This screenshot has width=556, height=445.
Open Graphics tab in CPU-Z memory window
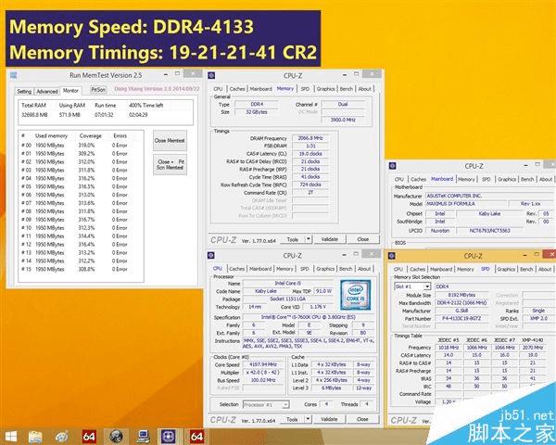[325, 89]
